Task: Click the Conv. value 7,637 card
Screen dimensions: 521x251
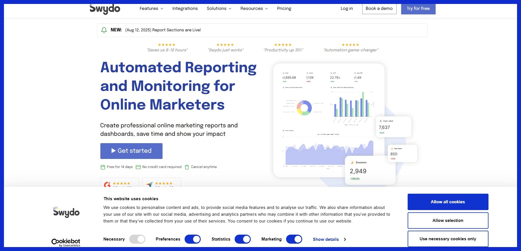Action: point(394,127)
